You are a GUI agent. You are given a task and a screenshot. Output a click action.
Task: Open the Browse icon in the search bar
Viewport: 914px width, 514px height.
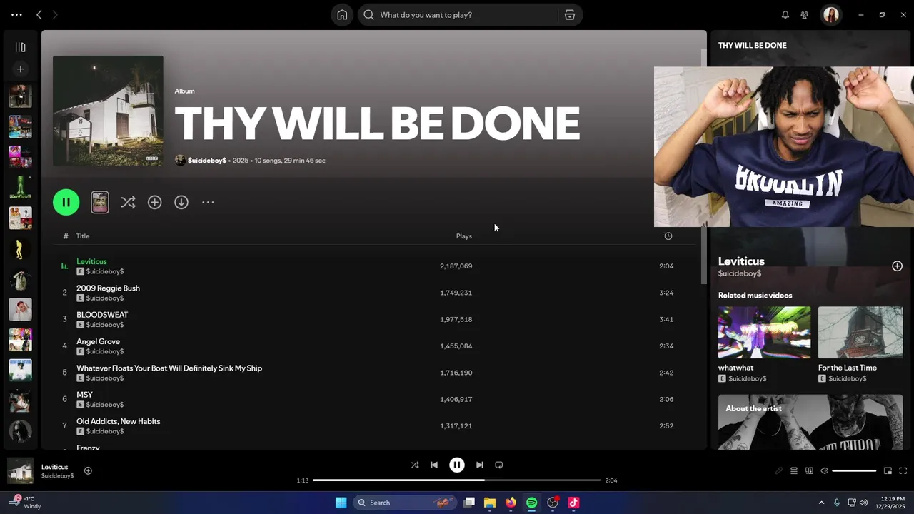[570, 15]
